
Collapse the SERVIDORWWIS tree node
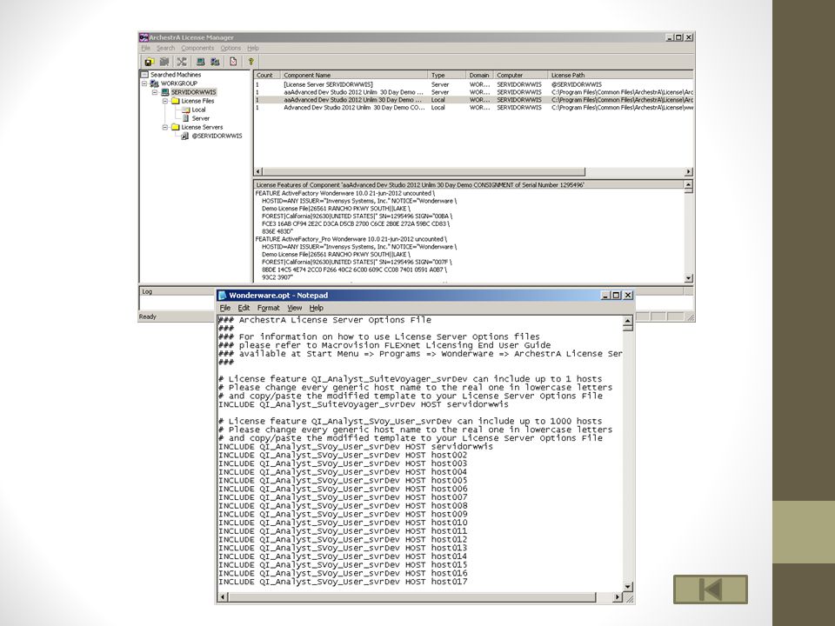tap(155, 92)
